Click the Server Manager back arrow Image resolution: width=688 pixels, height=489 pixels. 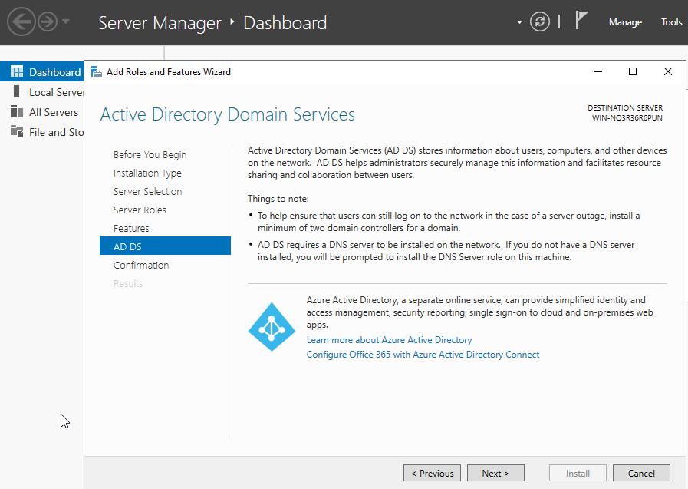(x=20, y=22)
